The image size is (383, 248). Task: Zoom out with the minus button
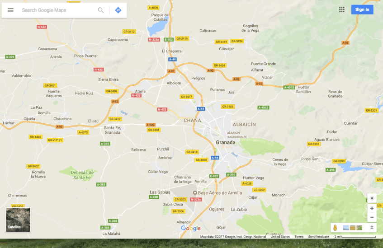372,217
